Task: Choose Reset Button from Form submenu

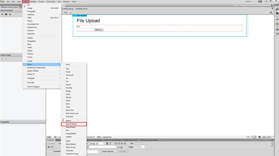Action: coord(74,127)
